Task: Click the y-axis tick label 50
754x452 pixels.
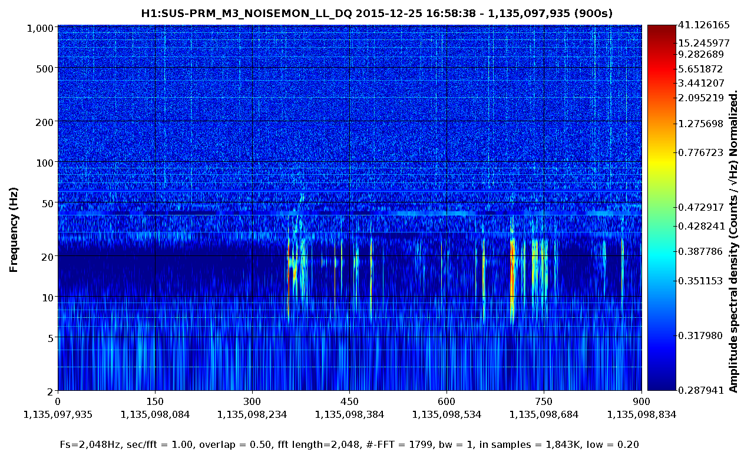Action: pos(49,202)
